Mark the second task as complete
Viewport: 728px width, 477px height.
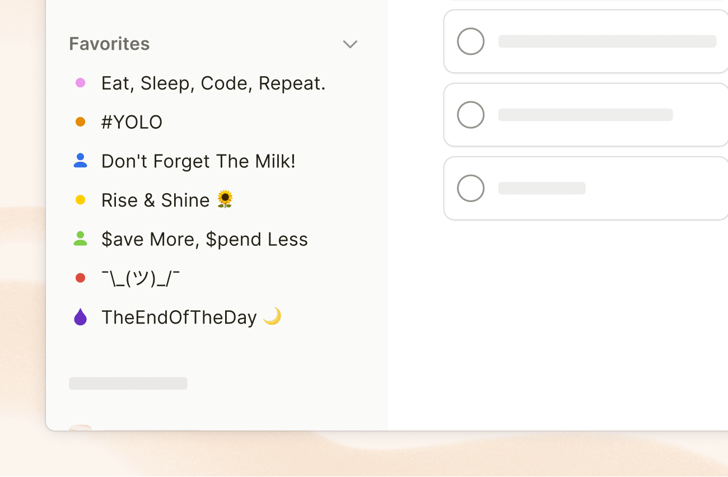coord(470,114)
